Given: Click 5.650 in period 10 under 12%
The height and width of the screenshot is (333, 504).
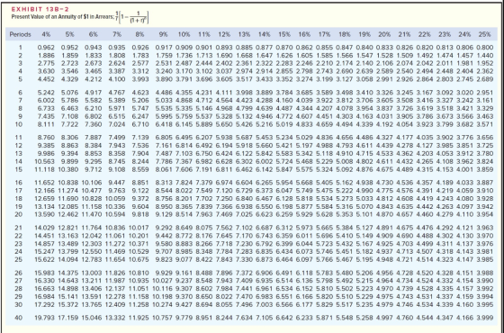Looking at the screenshot, I should point(224,124).
